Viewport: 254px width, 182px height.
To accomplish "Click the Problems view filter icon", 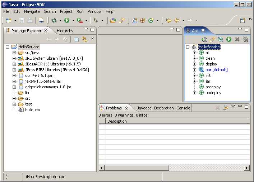I will tap(226, 108).
